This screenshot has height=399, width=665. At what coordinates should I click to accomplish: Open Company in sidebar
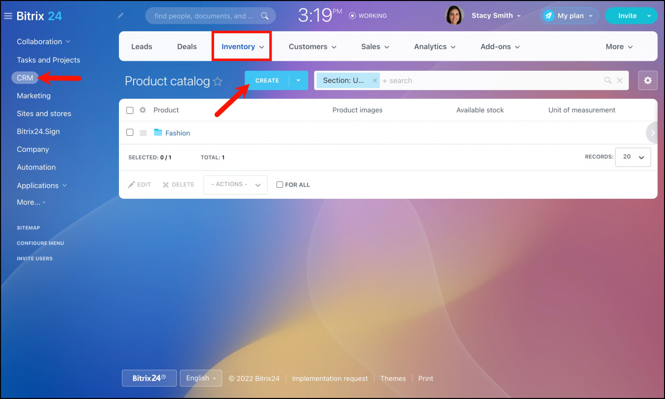click(x=33, y=149)
